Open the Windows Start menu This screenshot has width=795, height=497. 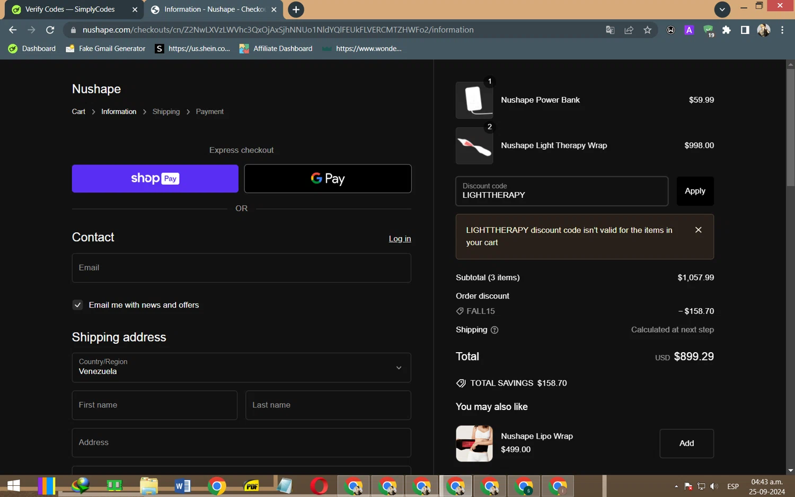pyautogui.click(x=13, y=486)
